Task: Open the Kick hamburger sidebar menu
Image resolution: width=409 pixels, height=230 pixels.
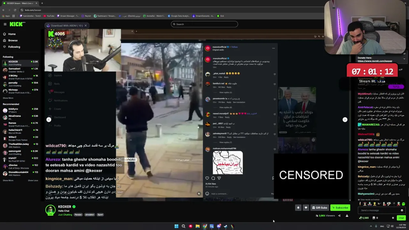Action: pos(5,24)
